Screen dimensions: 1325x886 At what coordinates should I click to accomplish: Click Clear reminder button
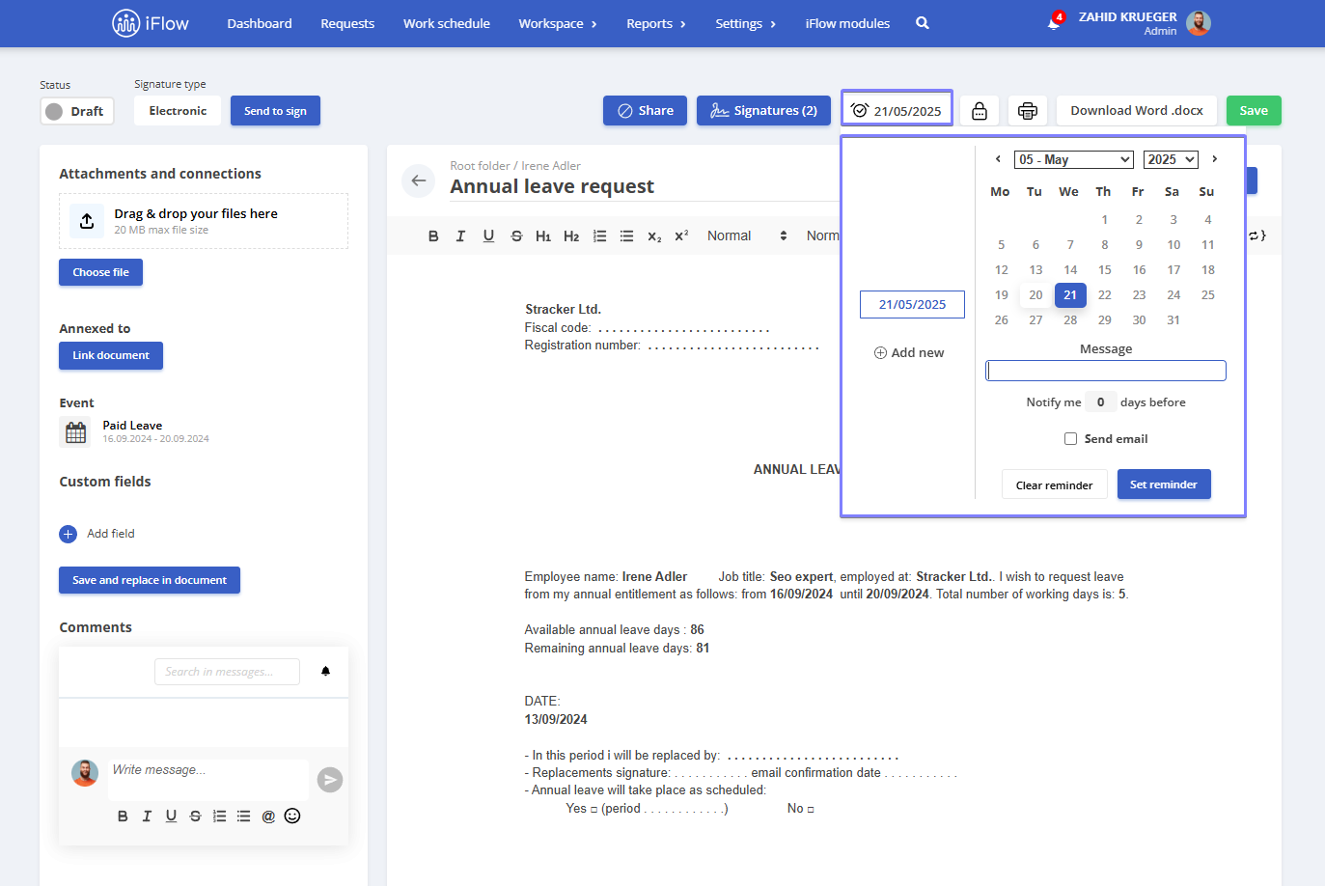(1055, 485)
